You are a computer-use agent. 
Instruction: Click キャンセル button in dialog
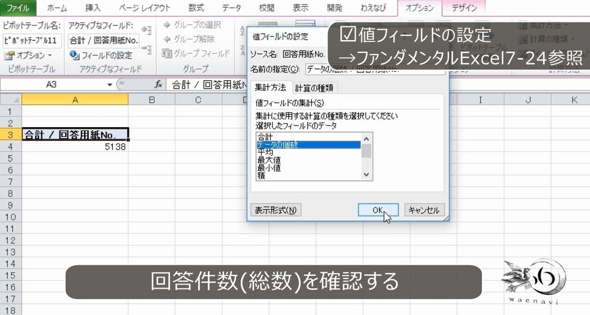point(424,210)
